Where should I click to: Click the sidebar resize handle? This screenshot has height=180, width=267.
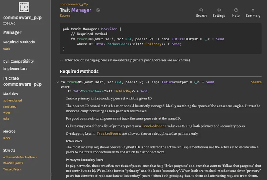tap(51, 175)
